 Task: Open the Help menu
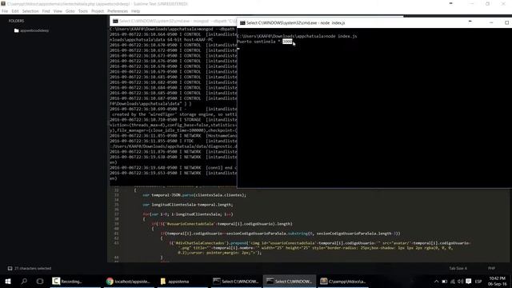[x=135, y=11]
